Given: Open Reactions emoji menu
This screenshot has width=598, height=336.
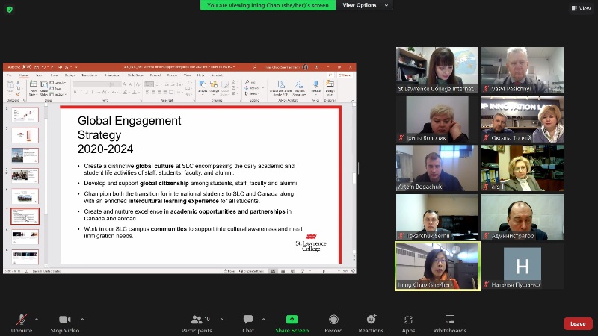Looking at the screenshot, I should tap(371, 323).
